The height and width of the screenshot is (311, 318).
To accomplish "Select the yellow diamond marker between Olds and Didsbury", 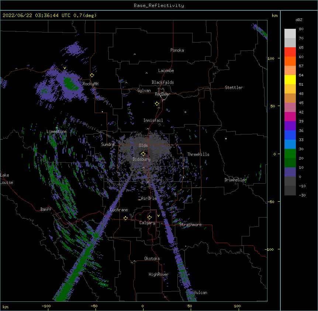I will [143, 154].
